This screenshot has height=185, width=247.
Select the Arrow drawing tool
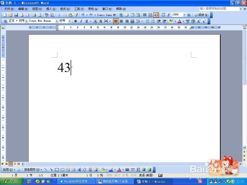coord(51,170)
